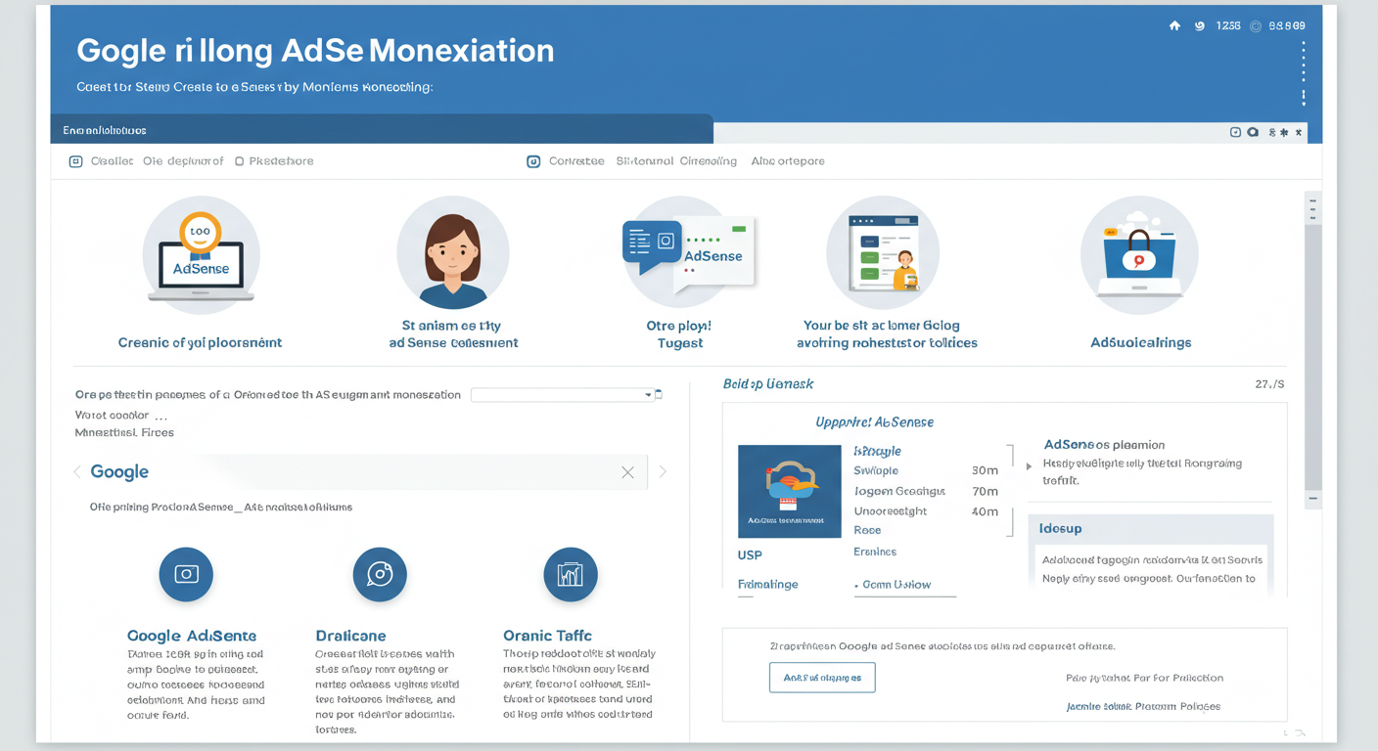The image size is (1378, 751).
Task: Toggle the Pksdefiore checkbox
Action: pos(240,161)
